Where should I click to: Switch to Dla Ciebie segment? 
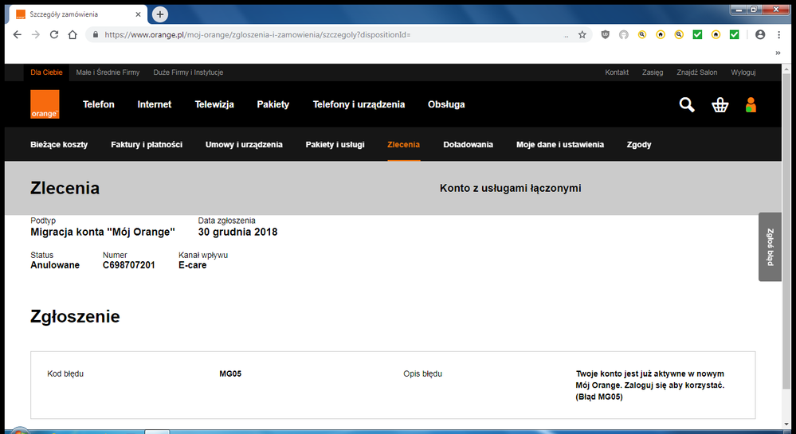46,72
